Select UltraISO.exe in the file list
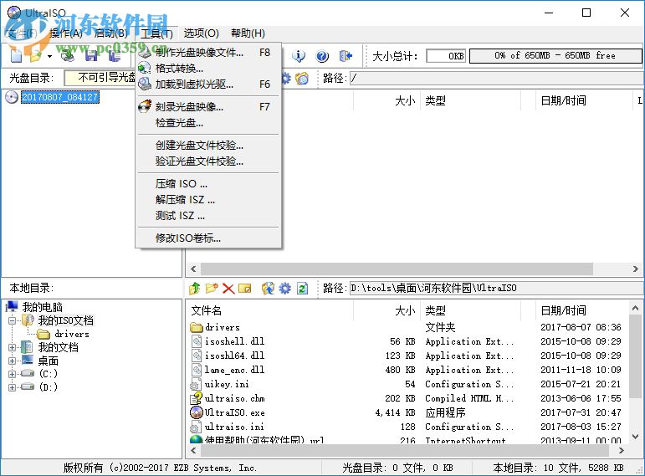This screenshot has width=645, height=476. (235, 412)
